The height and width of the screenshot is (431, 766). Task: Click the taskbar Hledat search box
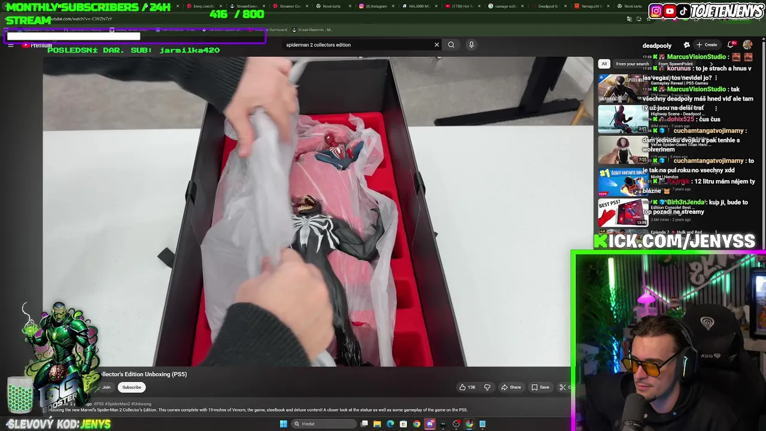[323, 424]
